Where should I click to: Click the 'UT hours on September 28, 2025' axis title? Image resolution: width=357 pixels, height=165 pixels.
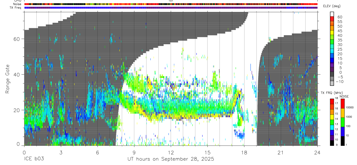tap(171, 159)
